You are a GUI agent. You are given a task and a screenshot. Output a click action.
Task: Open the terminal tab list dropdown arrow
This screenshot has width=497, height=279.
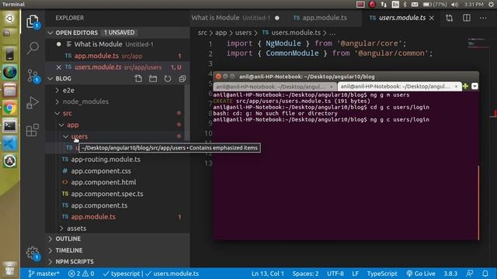(474, 86)
